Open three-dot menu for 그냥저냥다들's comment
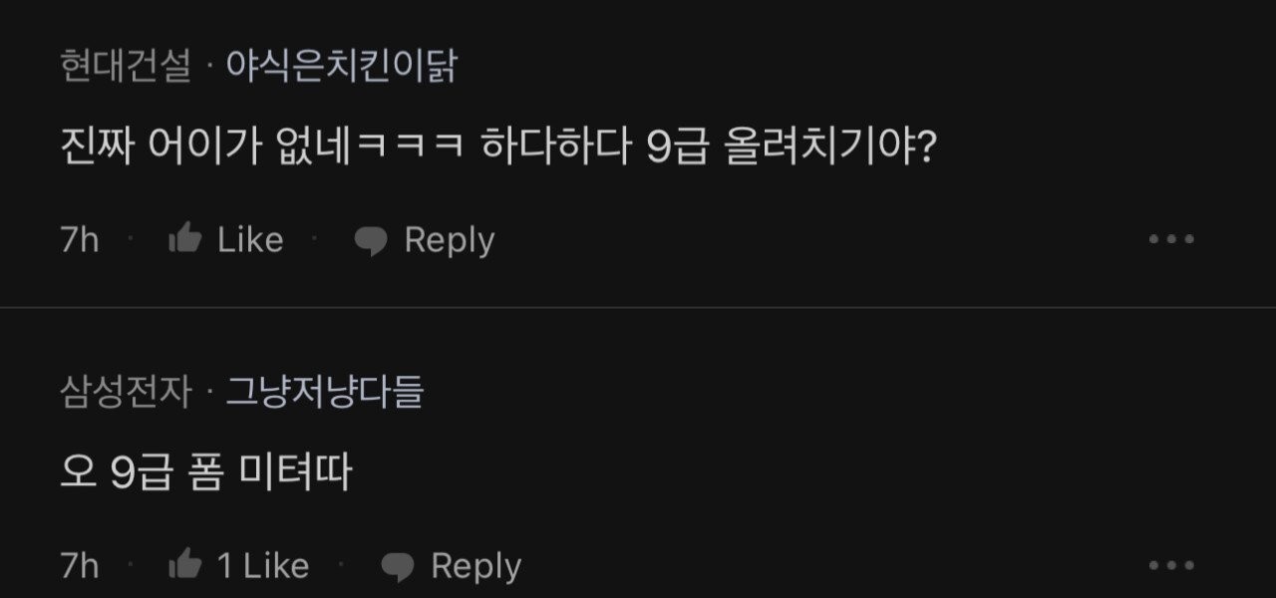The width and height of the screenshot is (1276, 598). point(1171,565)
